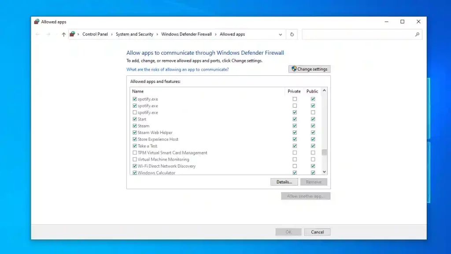Toggle Public checkbox for Steam Web Helper

click(313, 132)
